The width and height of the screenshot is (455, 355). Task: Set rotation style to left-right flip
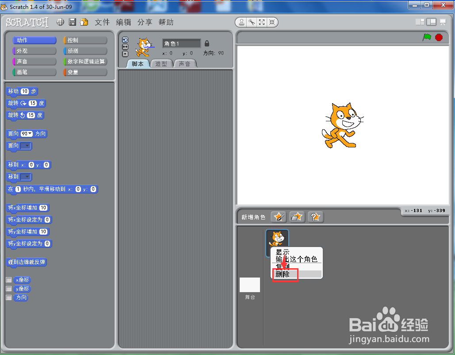tap(125, 47)
